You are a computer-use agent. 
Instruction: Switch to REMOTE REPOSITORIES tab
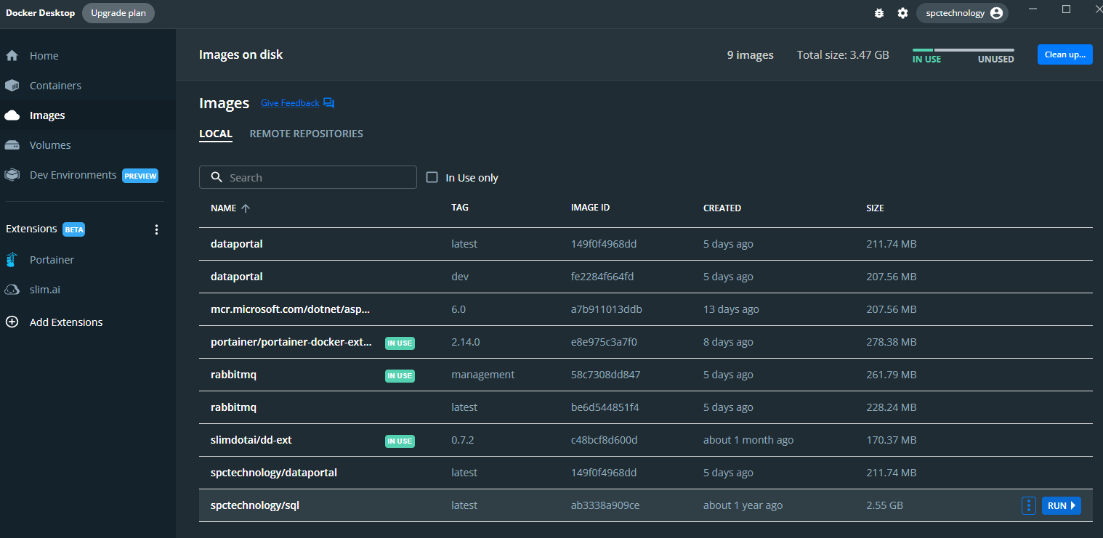click(306, 134)
